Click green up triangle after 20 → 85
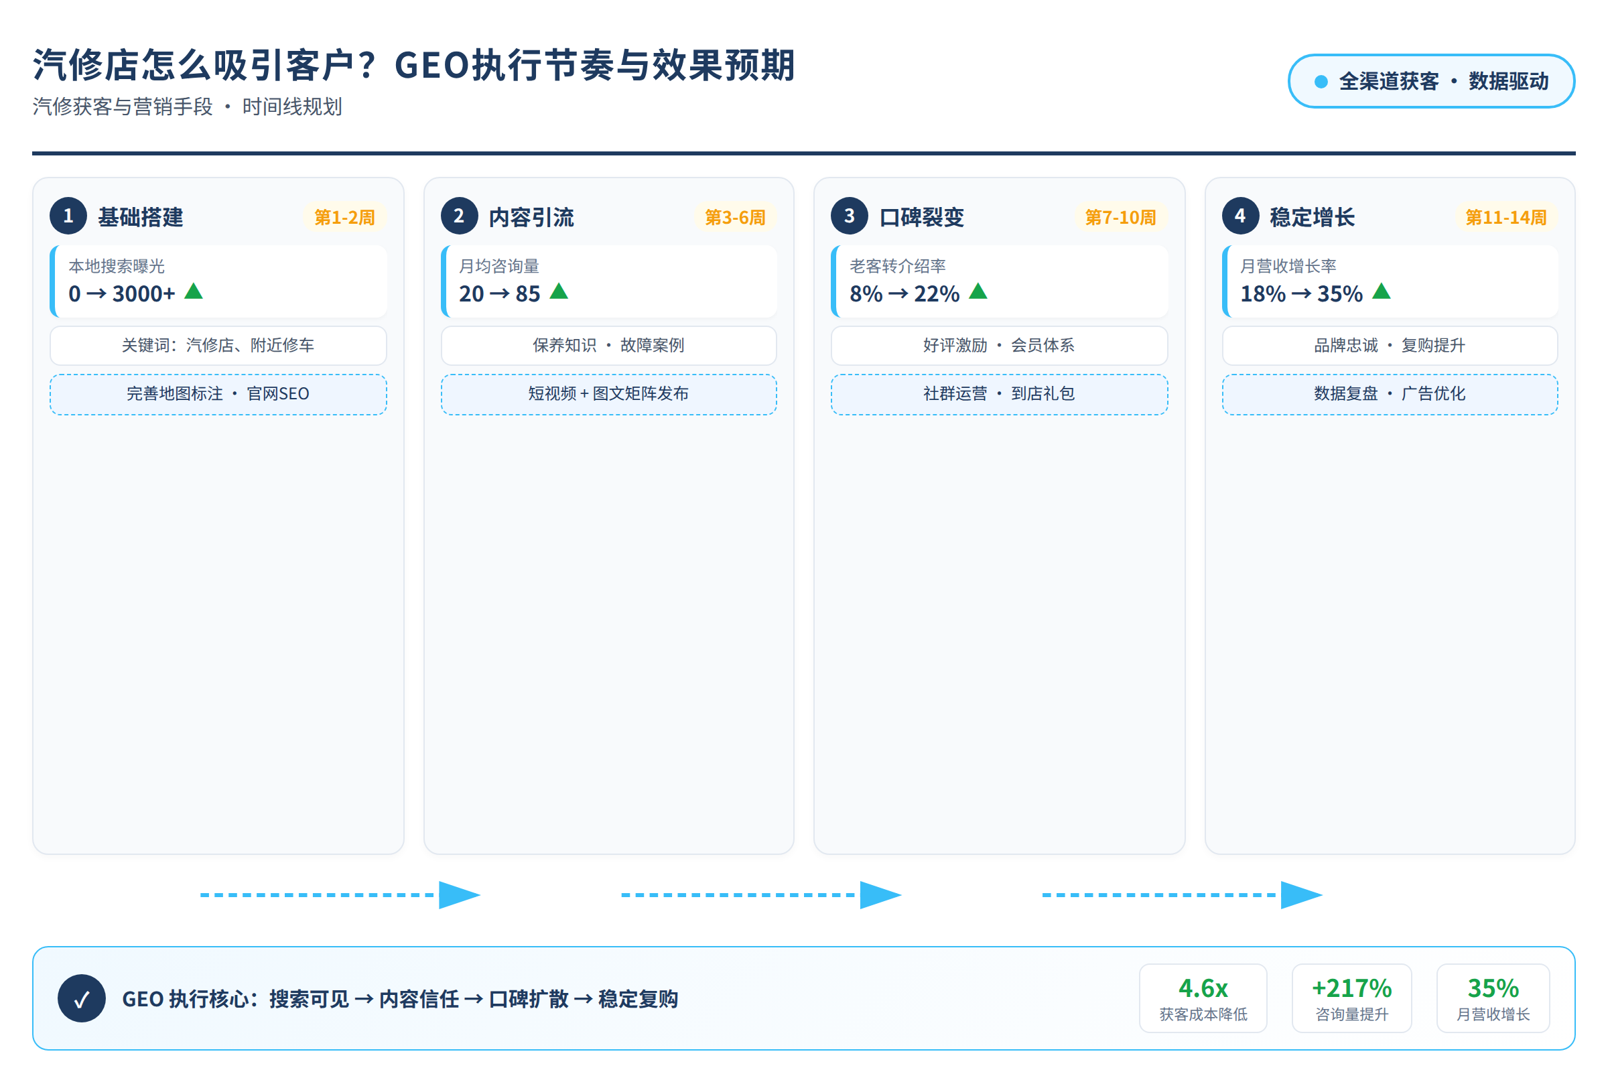This screenshot has height=1072, width=1608. [x=559, y=291]
